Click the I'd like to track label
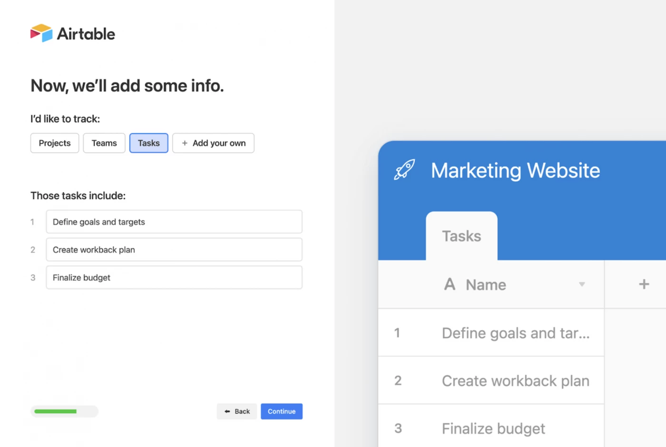Image resolution: width=666 pixels, height=447 pixels. point(65,119)
